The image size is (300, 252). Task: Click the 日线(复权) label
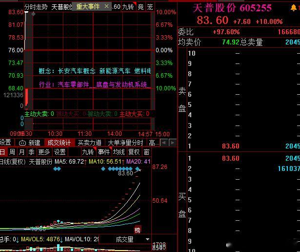pos(13,162)
